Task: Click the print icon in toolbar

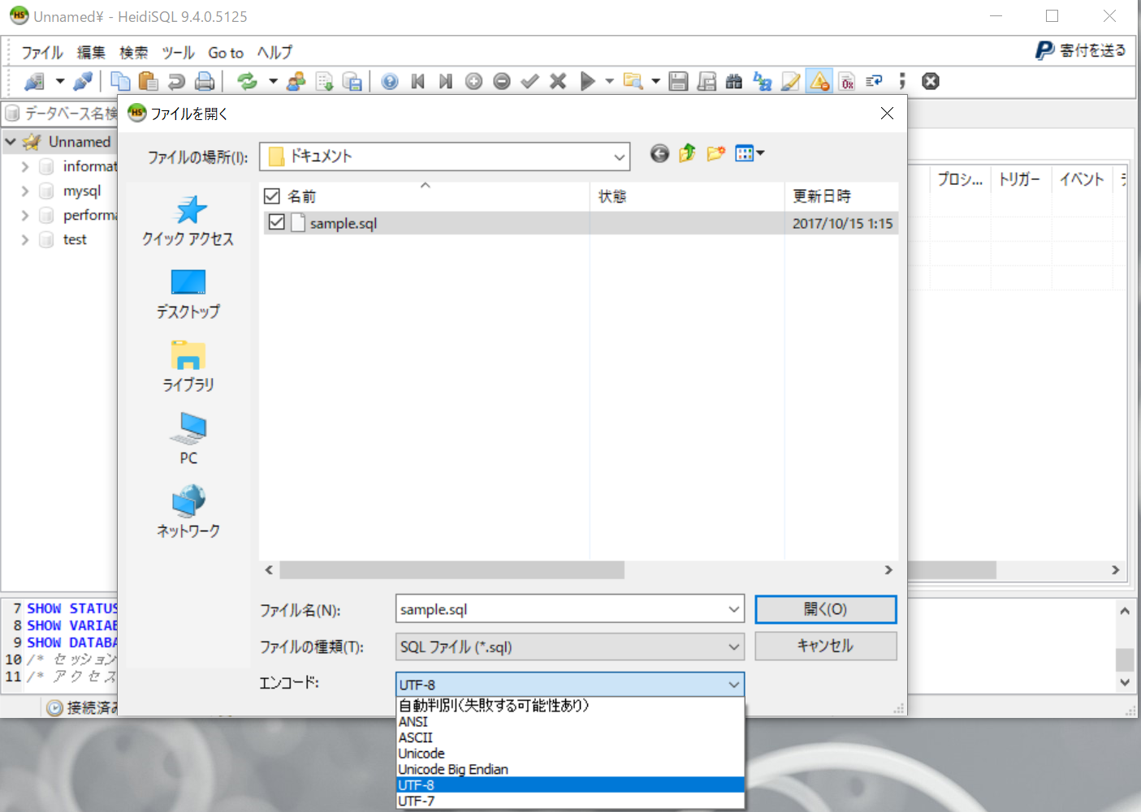Action: tap(205, 81)
